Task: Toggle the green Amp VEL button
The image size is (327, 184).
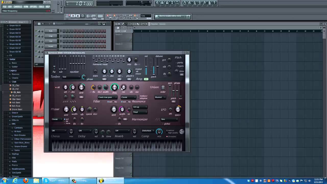Action: click(x=146, y=79)
